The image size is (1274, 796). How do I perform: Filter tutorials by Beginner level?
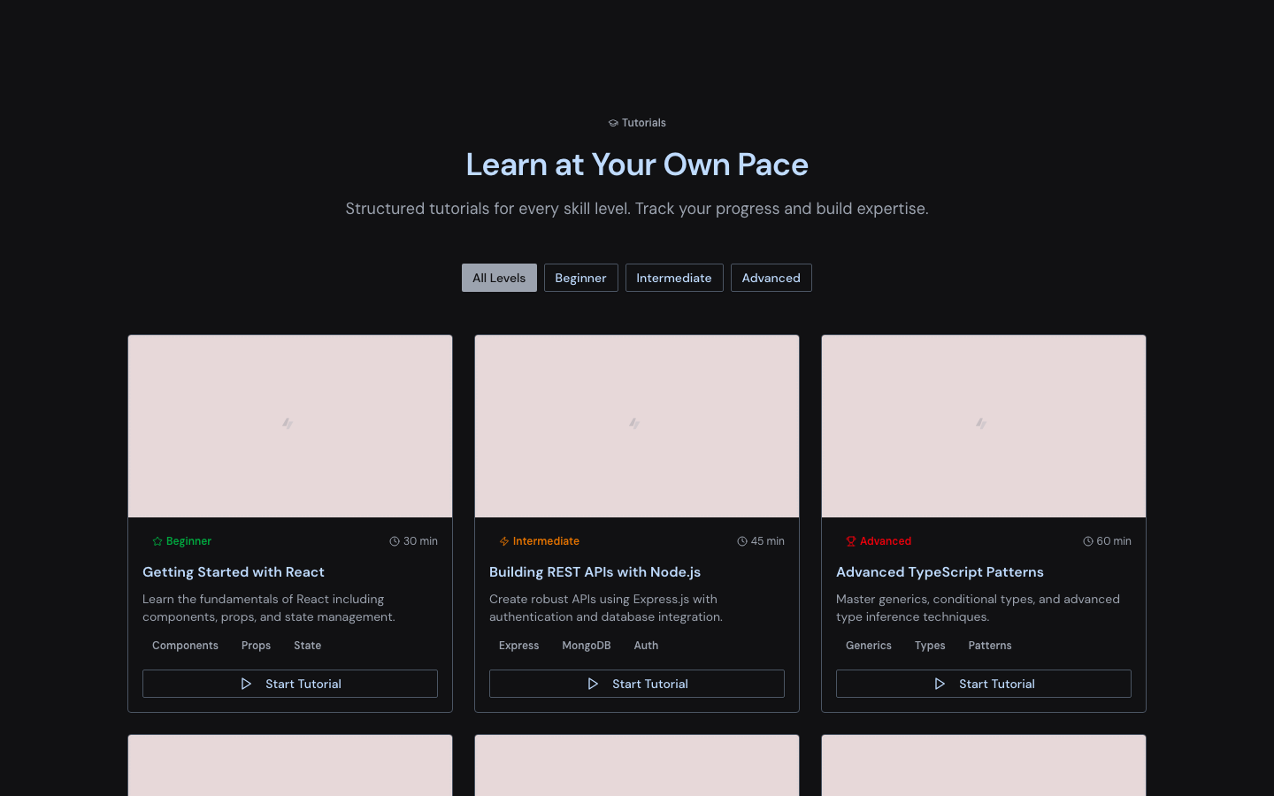tap(580, 278)
